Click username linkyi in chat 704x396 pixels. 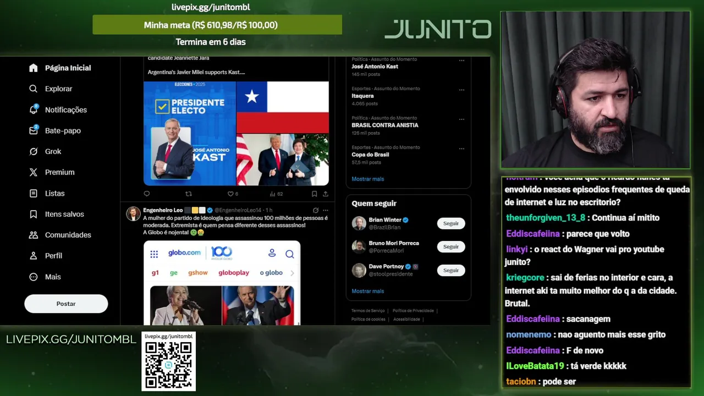[516, 249]
